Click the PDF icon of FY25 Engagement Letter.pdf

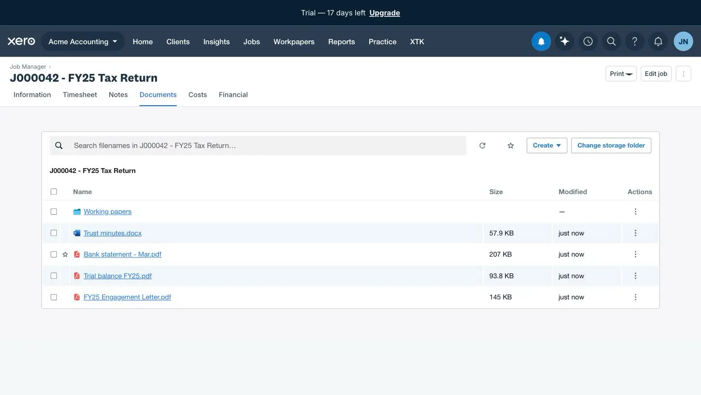[x=77, y=297]
